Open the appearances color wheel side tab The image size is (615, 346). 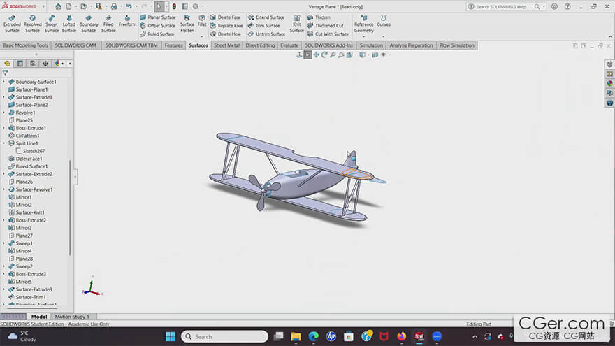(x=609, y=83)
